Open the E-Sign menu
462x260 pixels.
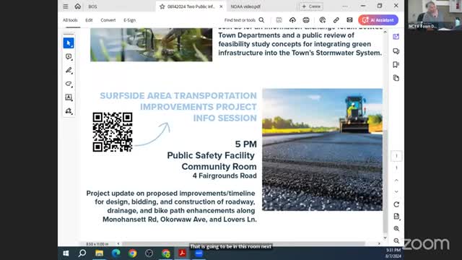pyautogui.click(x=130, y=20)
